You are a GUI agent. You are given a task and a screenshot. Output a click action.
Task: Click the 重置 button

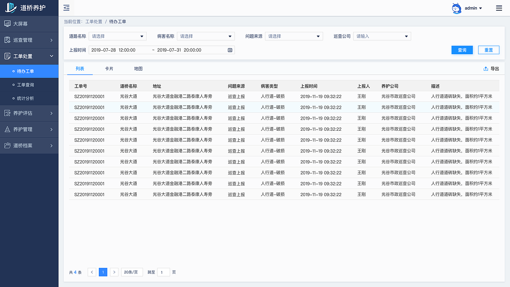[x=488, y=50]
